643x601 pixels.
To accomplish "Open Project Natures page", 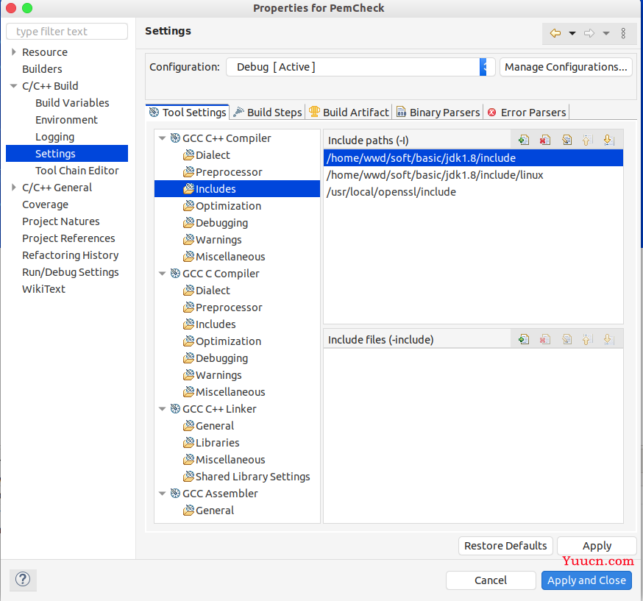I will pos(60,221).
